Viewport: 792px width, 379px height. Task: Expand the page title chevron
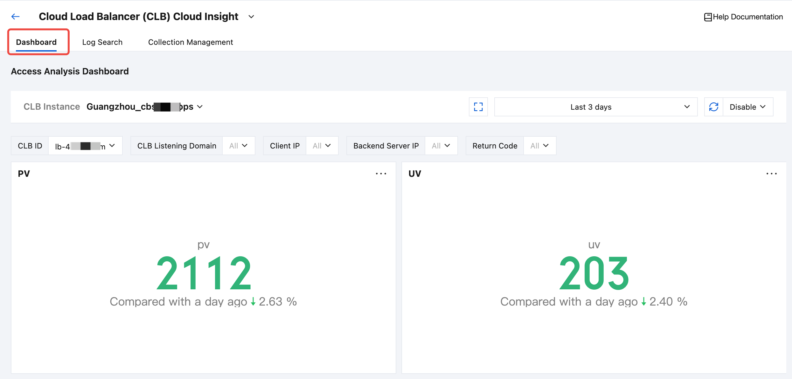click(251, 17)
